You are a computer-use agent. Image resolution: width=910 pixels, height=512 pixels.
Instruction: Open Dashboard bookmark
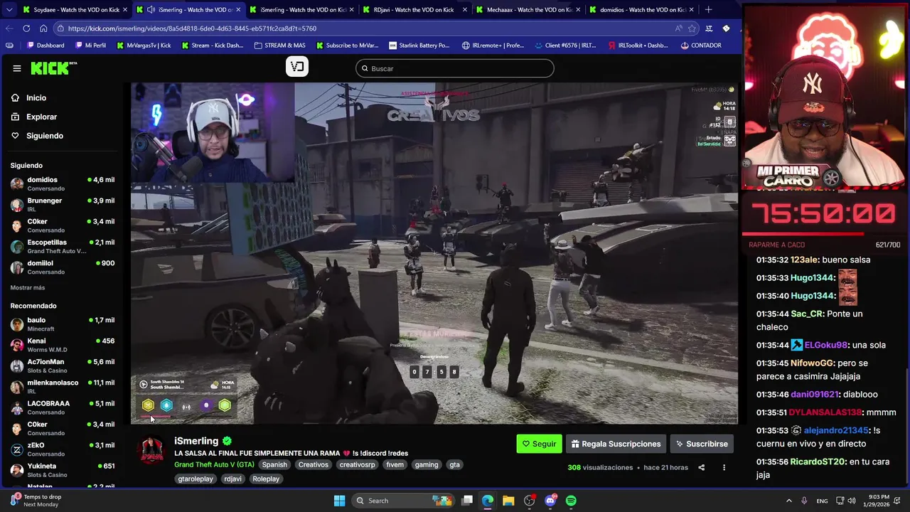(45, 46)
